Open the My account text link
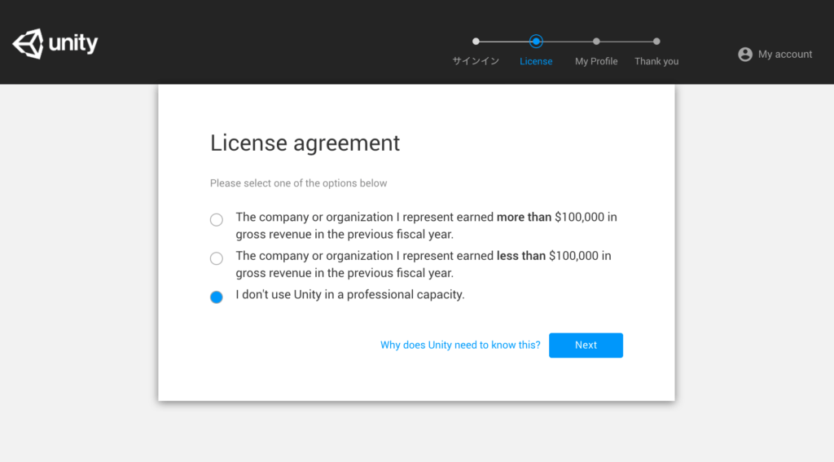834x462 pixels. click(x=785, y=55)
